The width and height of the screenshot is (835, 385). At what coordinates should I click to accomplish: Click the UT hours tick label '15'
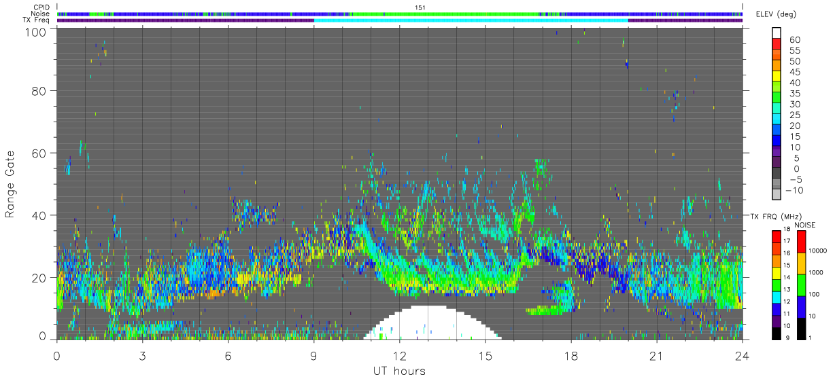485,356
